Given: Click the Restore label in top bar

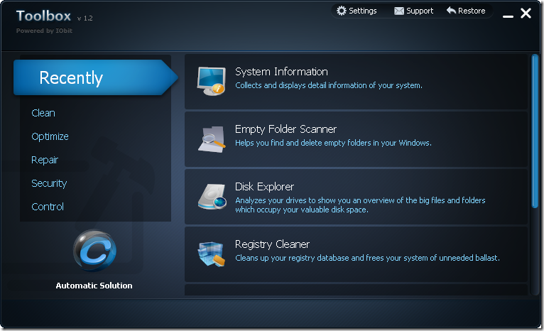Looking at the screenshot, I should point(472,11).
